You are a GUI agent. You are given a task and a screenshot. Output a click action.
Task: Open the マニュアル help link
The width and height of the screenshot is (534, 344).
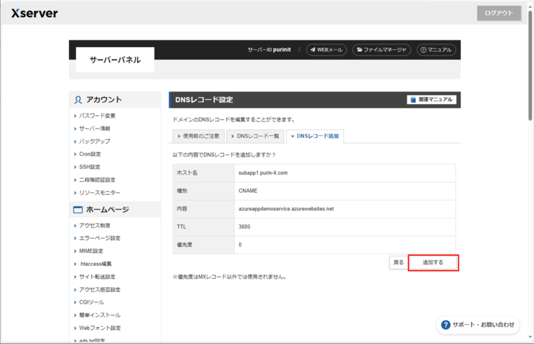[436, 50]
